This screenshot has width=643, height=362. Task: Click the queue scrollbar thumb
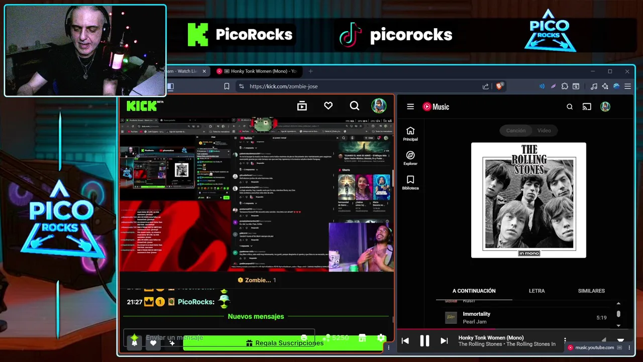tap(618, 314)
